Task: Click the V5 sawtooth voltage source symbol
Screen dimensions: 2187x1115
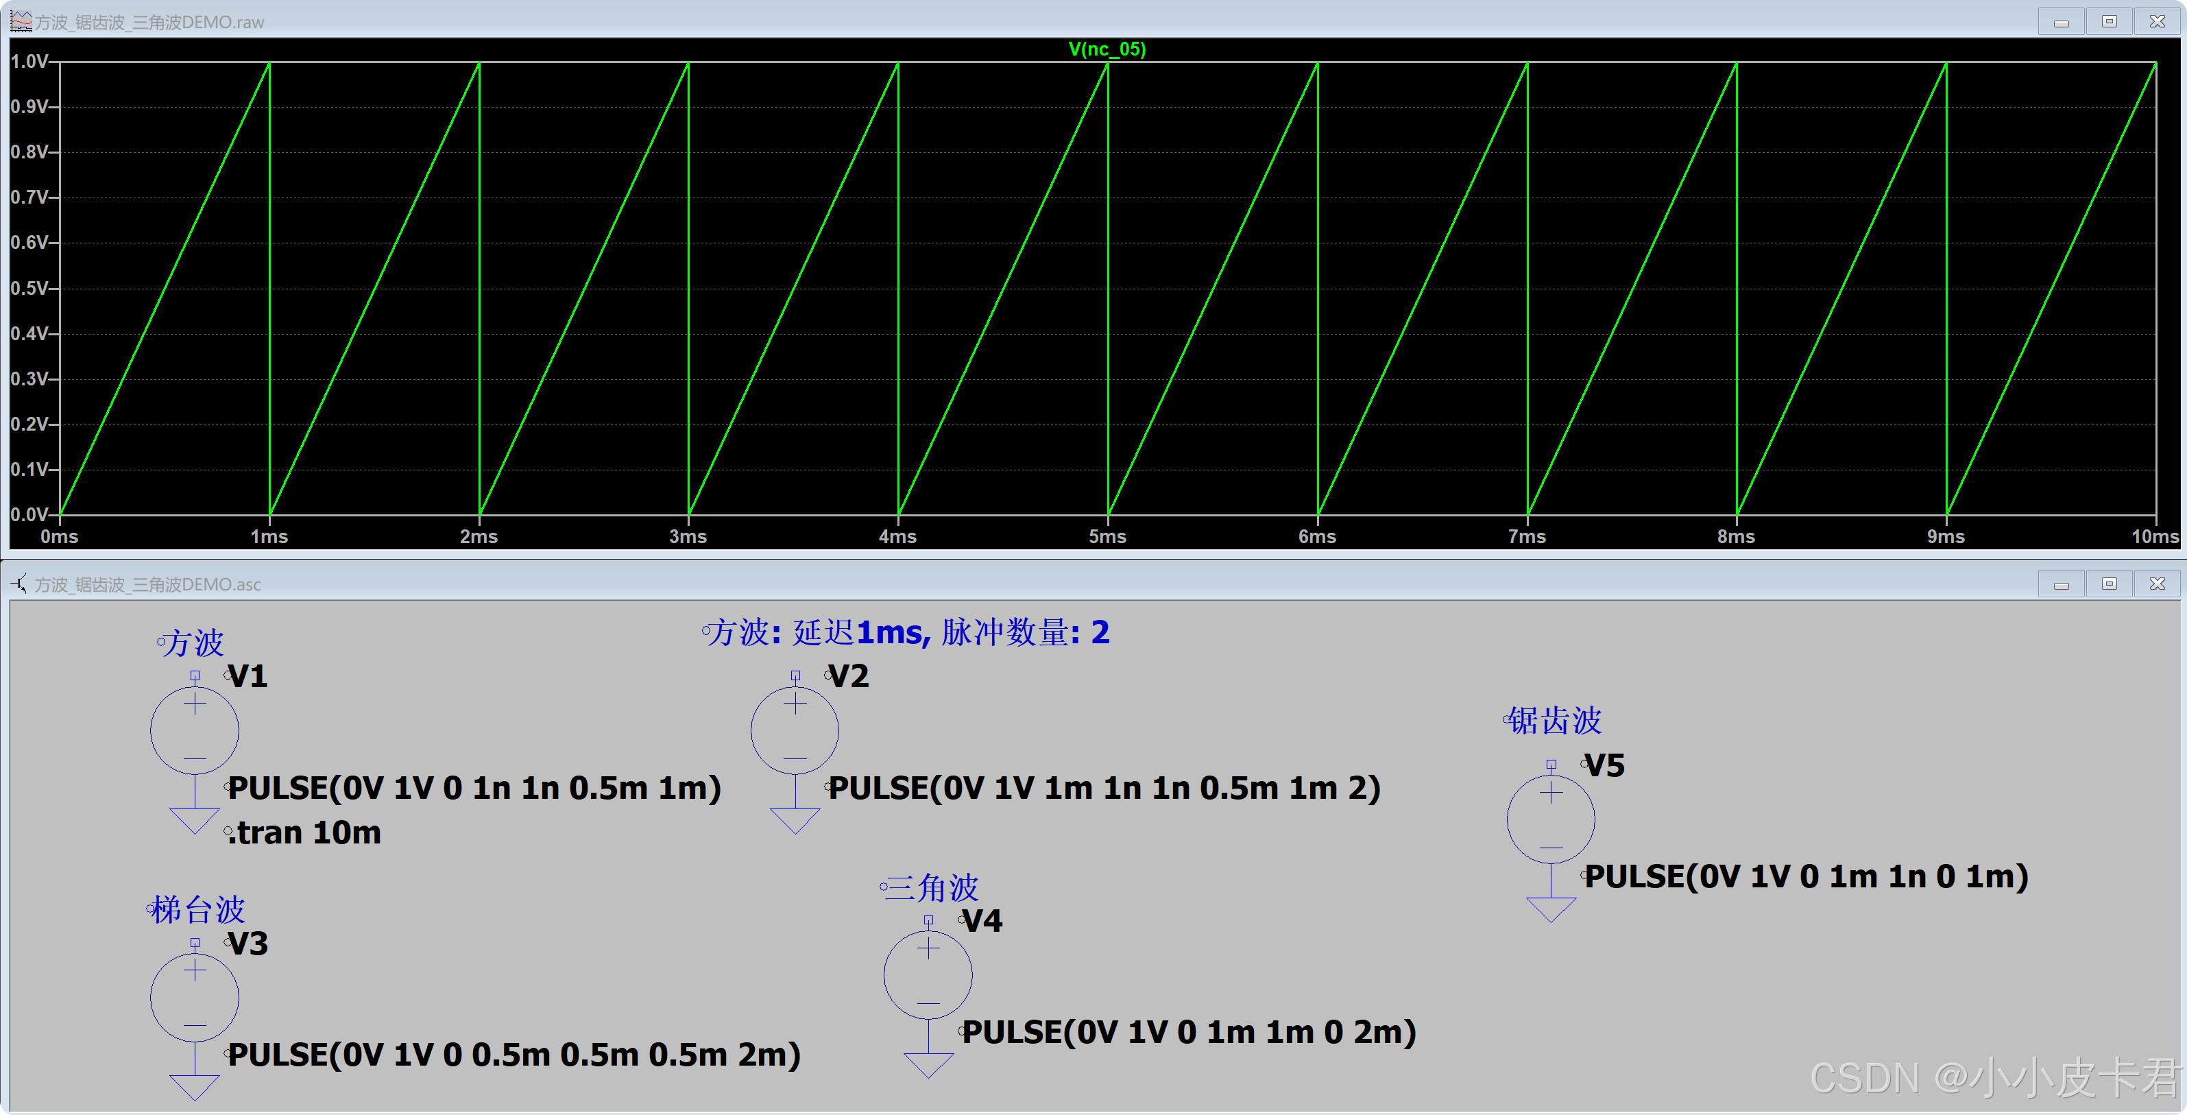Action: click(x=1550, y=819)
